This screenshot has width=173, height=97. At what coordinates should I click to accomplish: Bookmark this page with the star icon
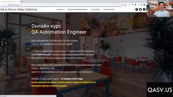[x=125, y=5]
